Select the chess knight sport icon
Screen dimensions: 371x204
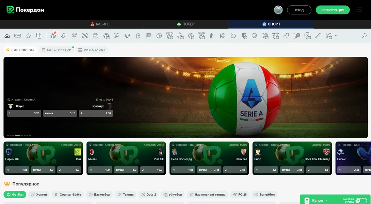(138, 36)
